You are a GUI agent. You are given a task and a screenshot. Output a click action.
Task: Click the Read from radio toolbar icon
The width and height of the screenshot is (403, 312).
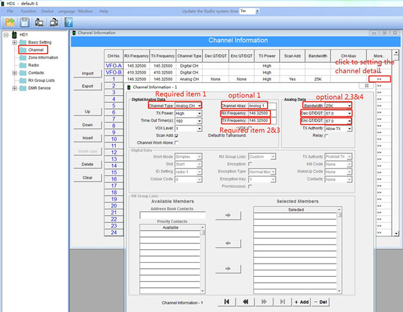click(x=39, y=23)
